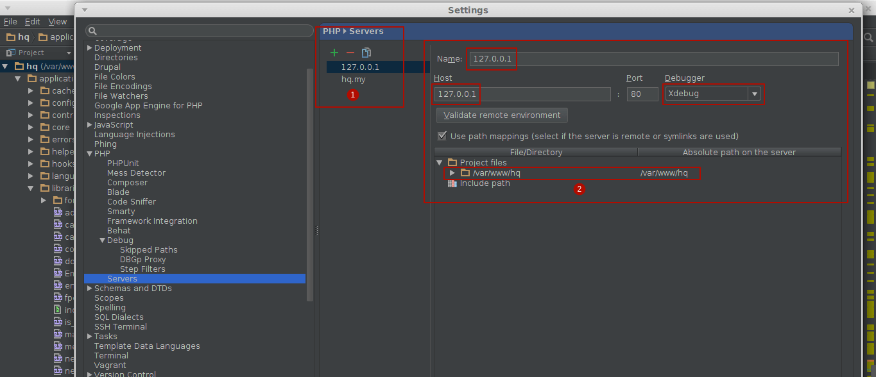Screen dimensions: 876x377
Task: Click the PHP file icon beside 'fp'
Action: pyautogui.click(x=58, y=297)
